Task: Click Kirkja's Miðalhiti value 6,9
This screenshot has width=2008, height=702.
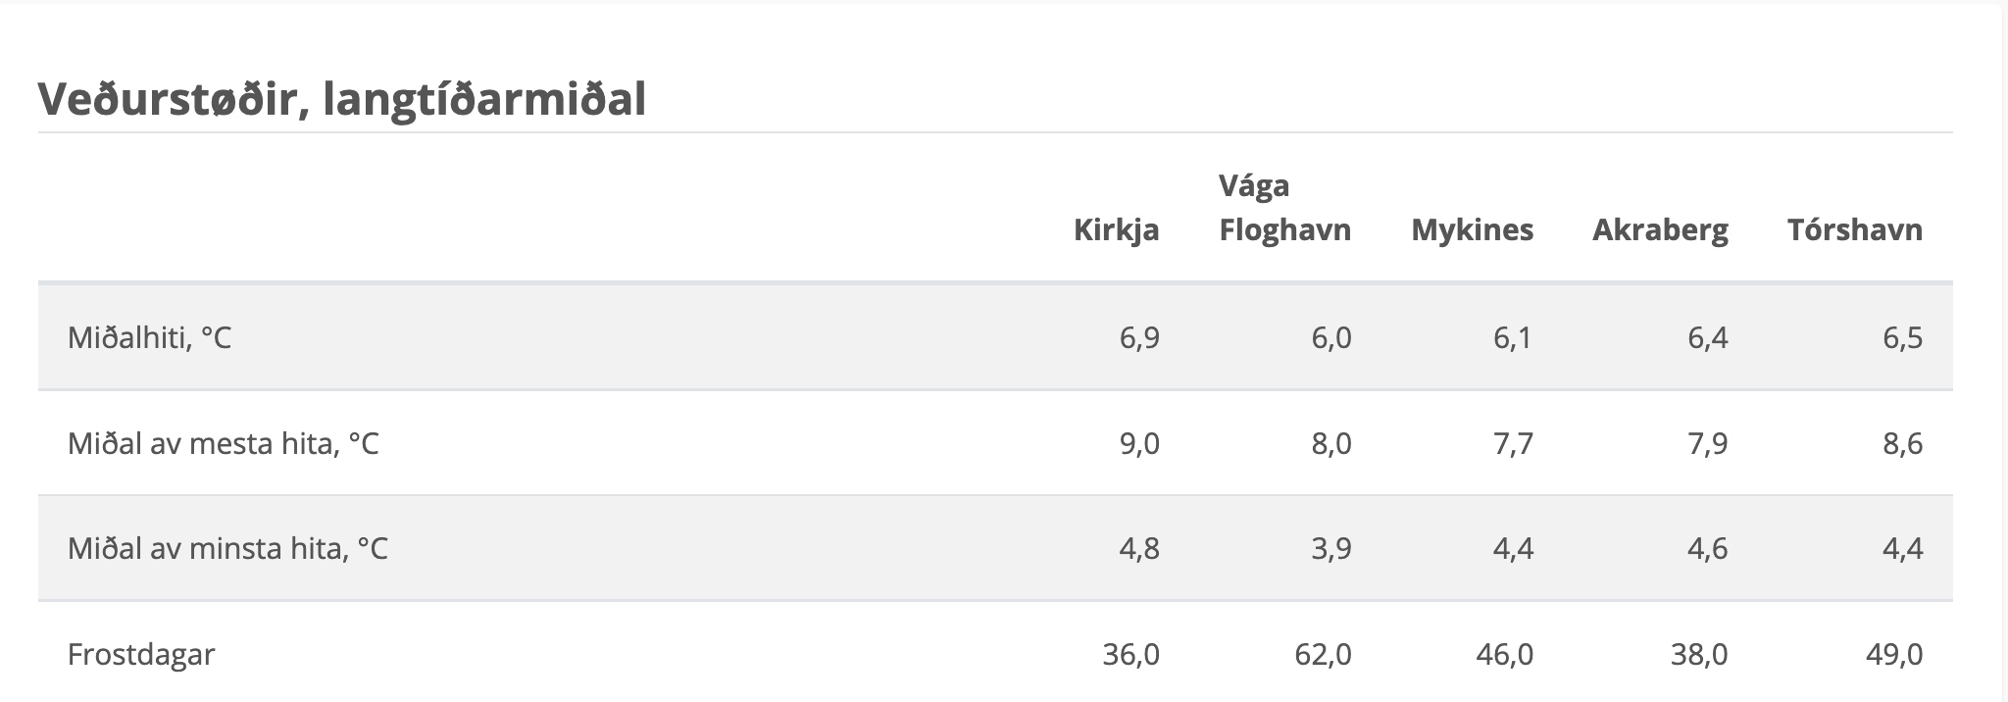Action: coord(1139,338)
